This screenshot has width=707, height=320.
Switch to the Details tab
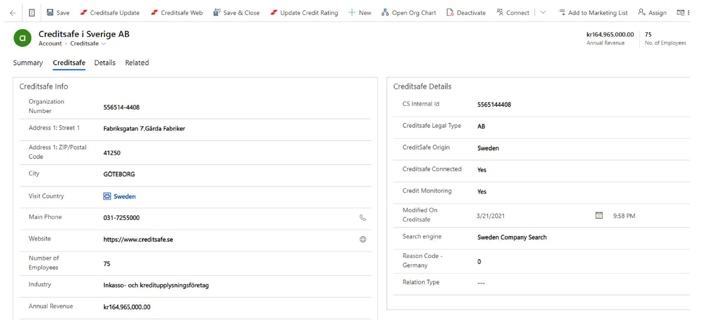[x=104, y=63]
